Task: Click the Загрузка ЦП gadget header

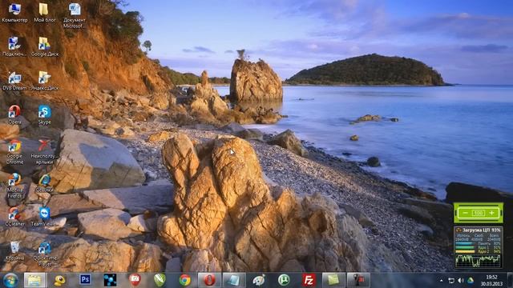Action: pyautogui.click(x=479, y=230)
